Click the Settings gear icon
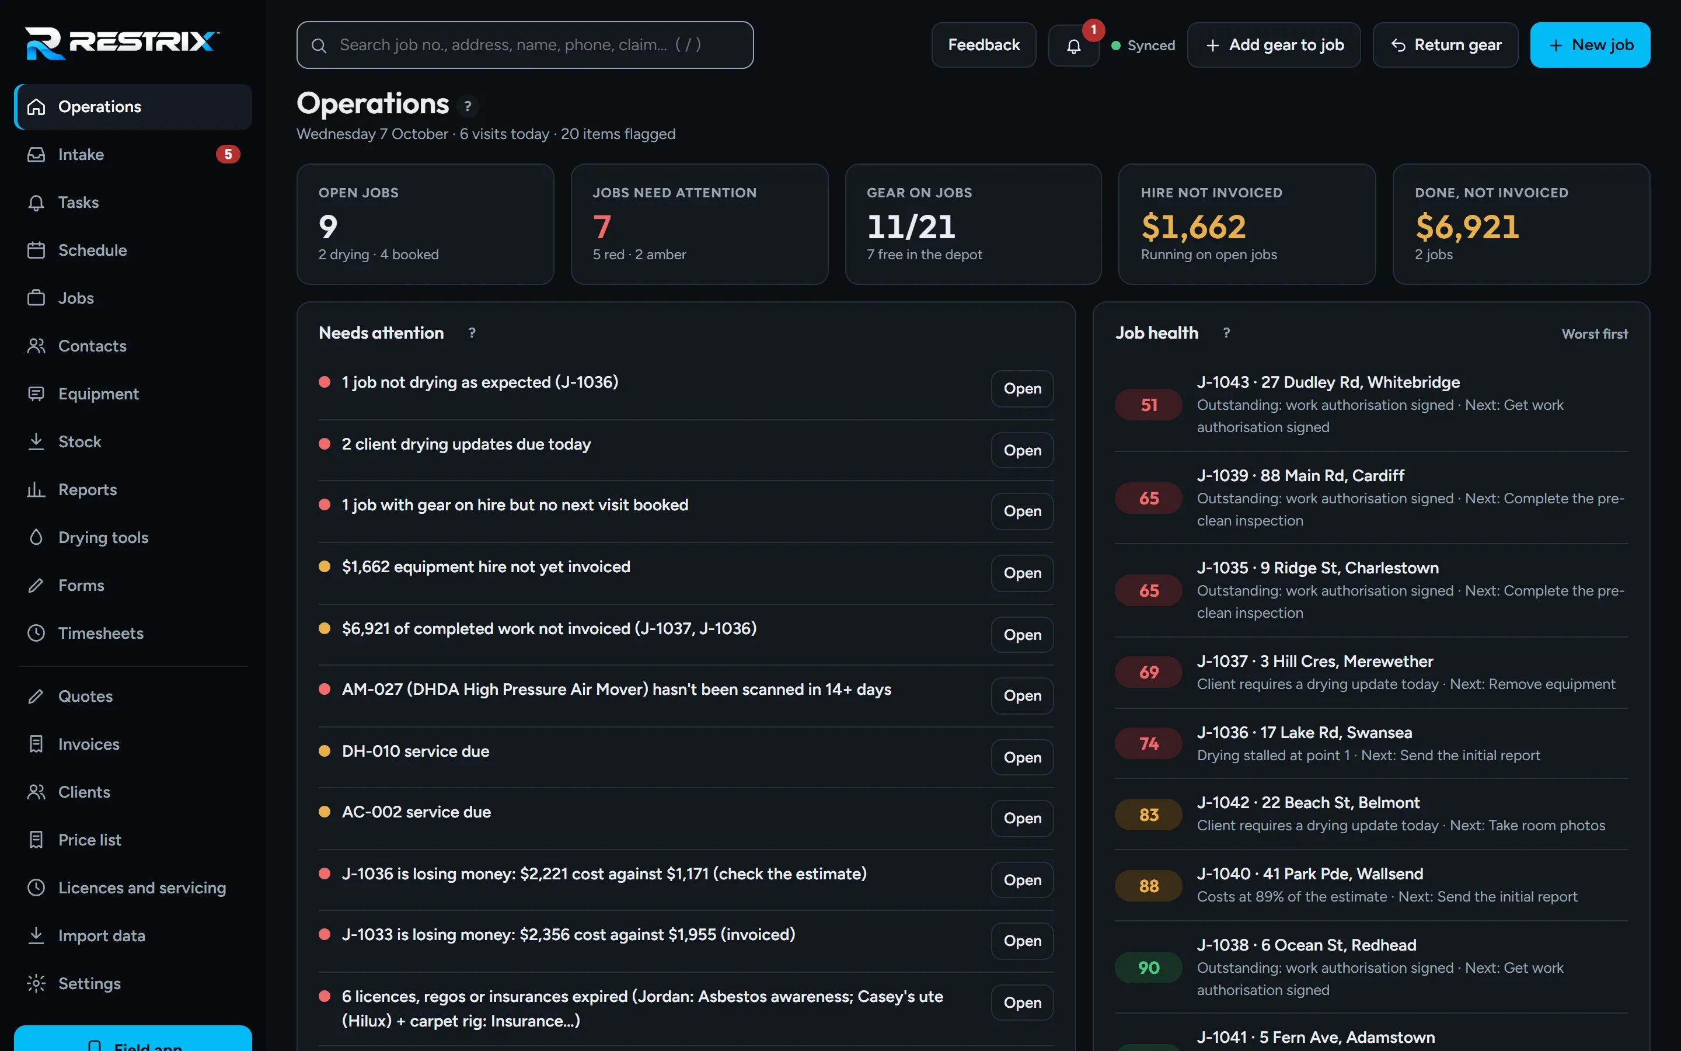 (36, 984)
